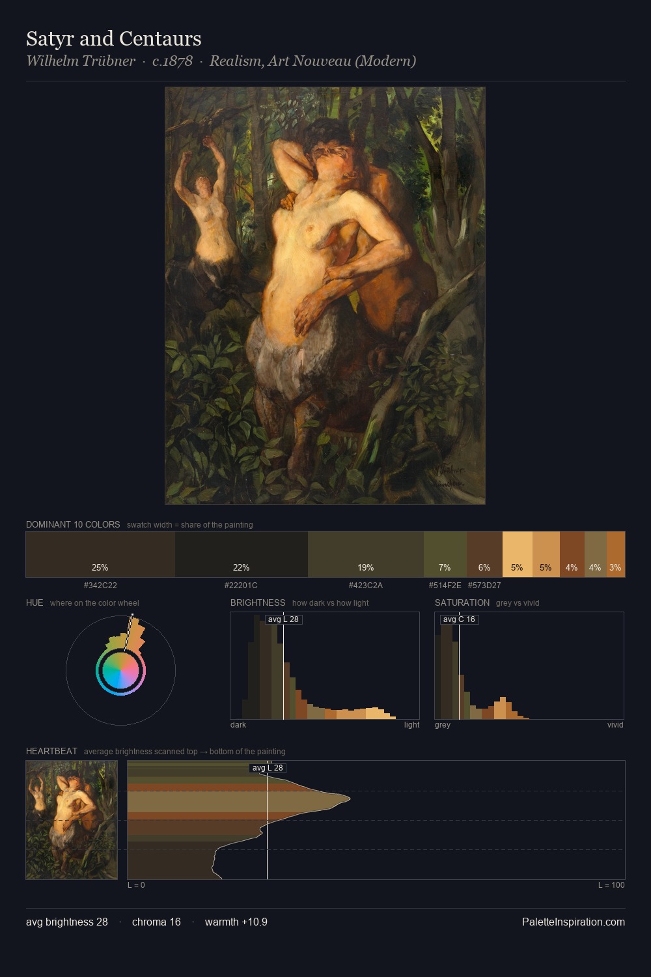Click the 'chroma 16' footer stat
Screen dimensions: 651x977
156,922
